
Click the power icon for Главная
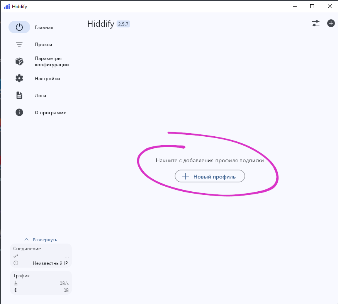coord(19,27)
